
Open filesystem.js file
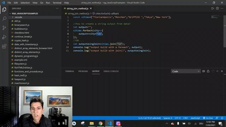[x=20, y=64]
